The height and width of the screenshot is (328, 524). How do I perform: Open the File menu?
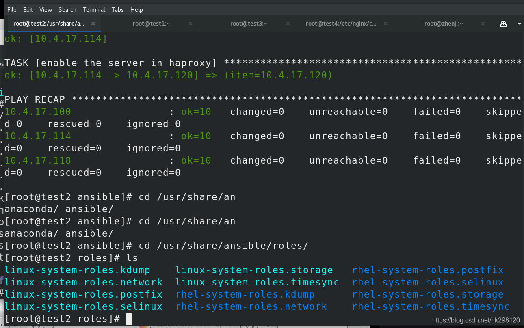point(12,9)
